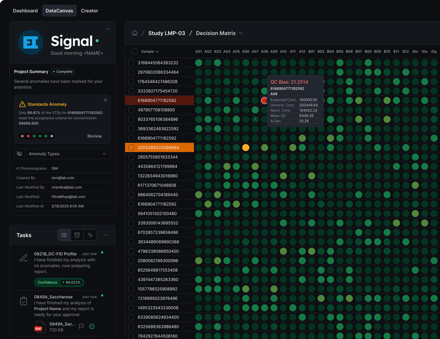Click the activity pulse icon in Tasks panel
This screenshot has height=339, width=440.
click(x=90, y=235)
